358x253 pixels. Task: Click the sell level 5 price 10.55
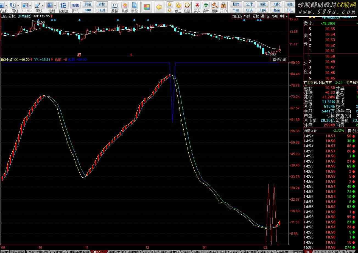[330, 29]
